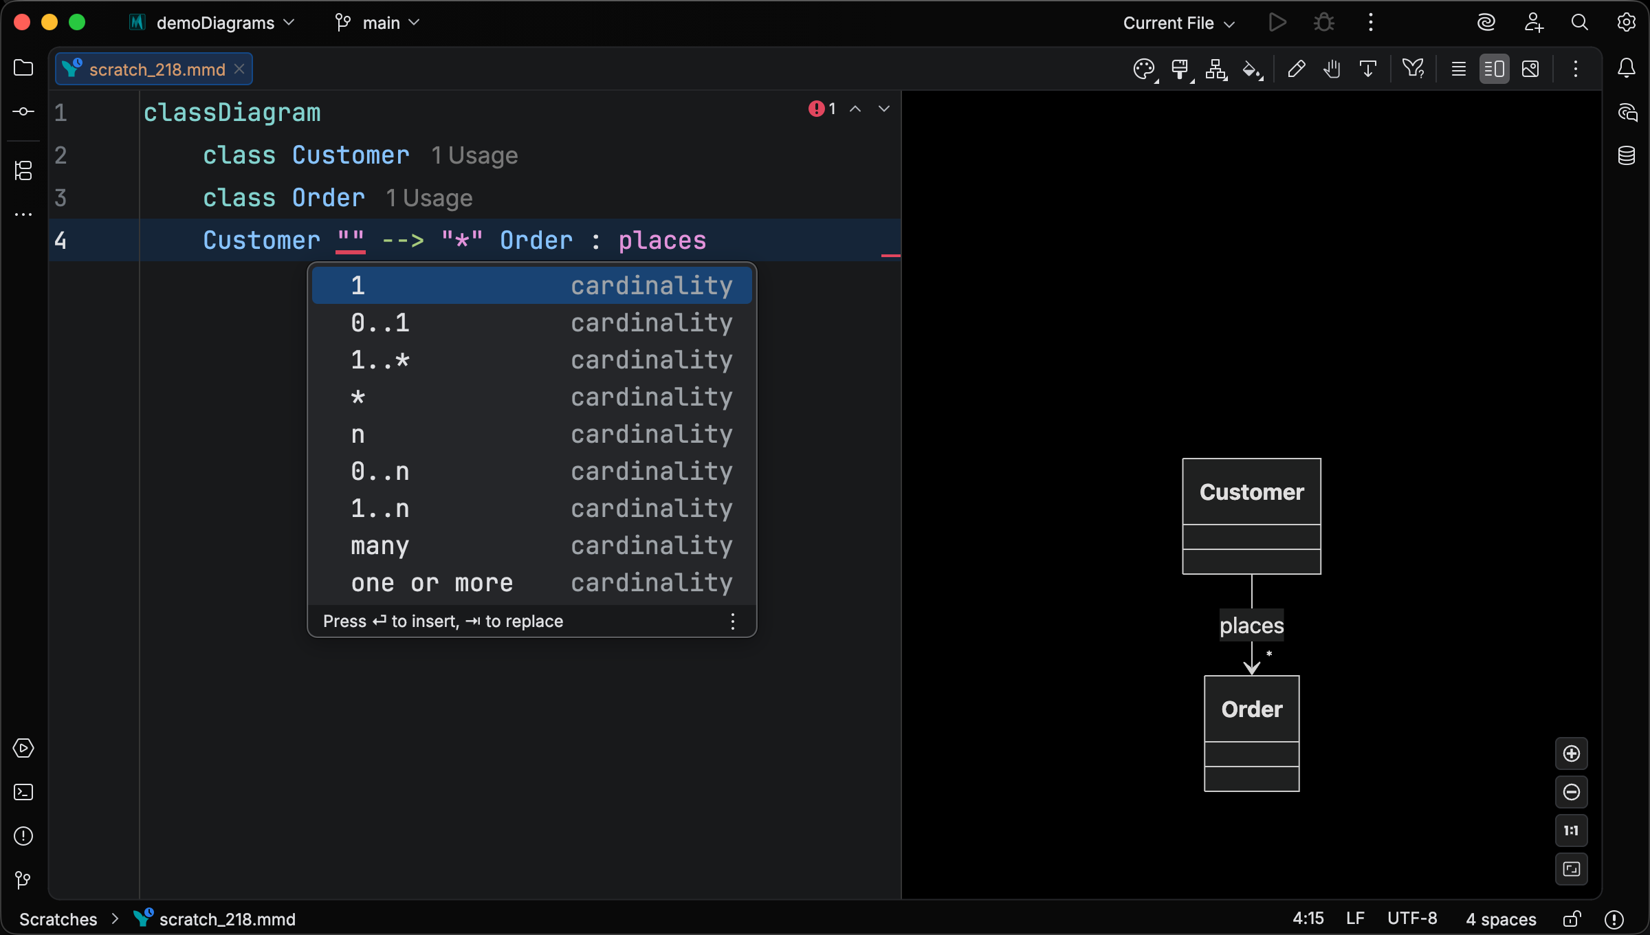This screenshot has width=1650, height=935.
Task: Click Scratches breadcrumb in status bar
Action: 58,919
